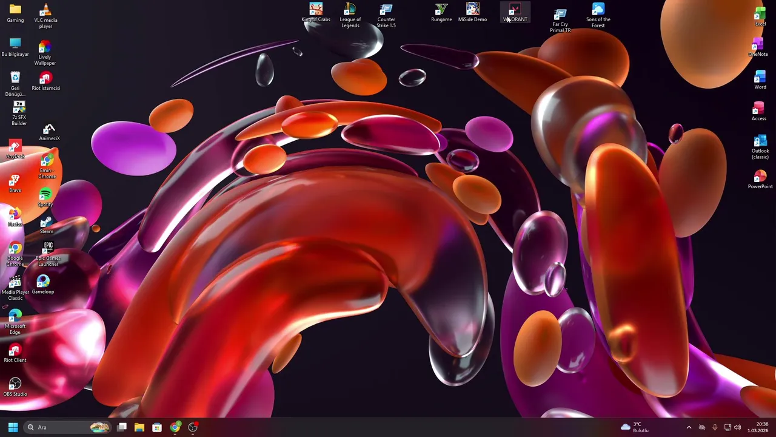Screen dimensions: 776x437
Task: Open Bu bilgisayar desktop icon
Action: click(15, 47)
